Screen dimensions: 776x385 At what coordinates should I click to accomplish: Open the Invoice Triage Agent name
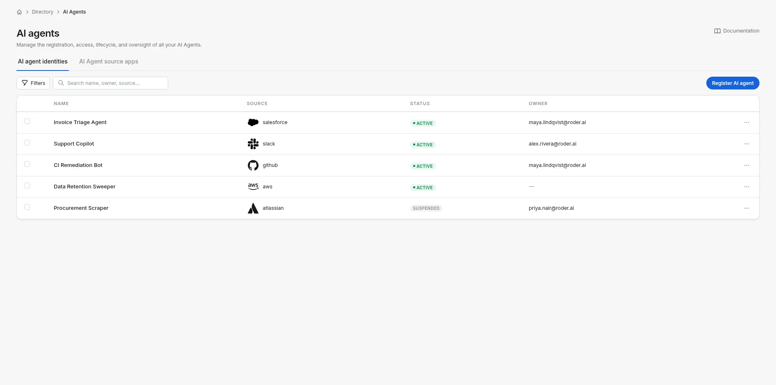80,122
